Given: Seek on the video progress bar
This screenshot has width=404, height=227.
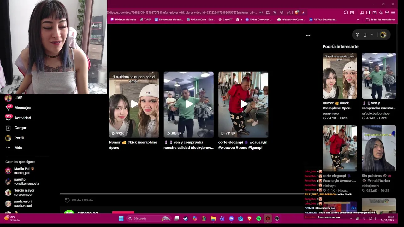Looking at the screenshot, I should (181, 194).
